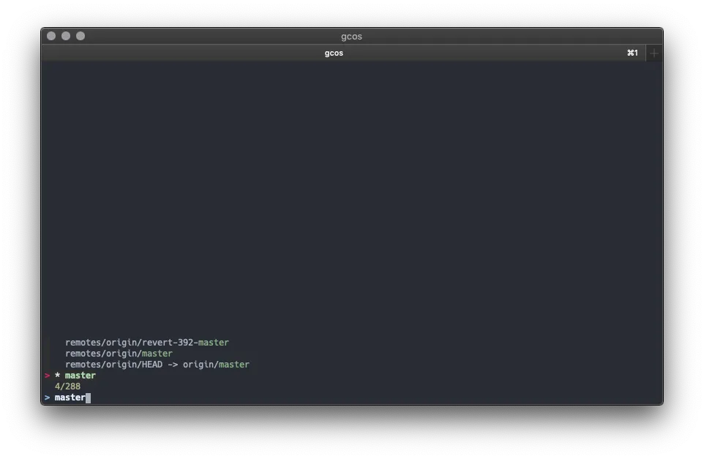Click the red selection arrow marker
This screenshot has width=704, height=459.
[47, 375]
